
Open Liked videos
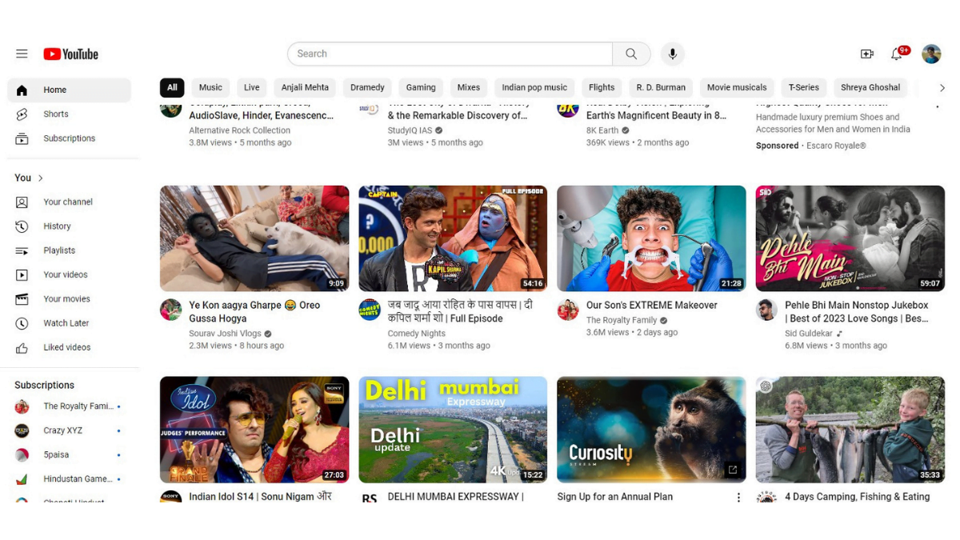[69, 347]
